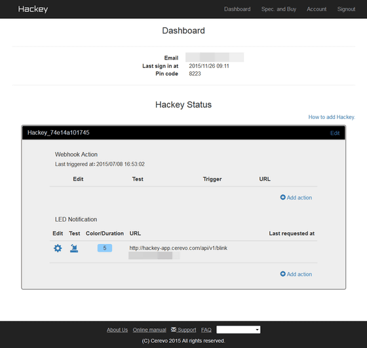Click the blue color/duration badge showing 5
The width and height of the screenshot is (367, 348).
(x=105, y=248)
